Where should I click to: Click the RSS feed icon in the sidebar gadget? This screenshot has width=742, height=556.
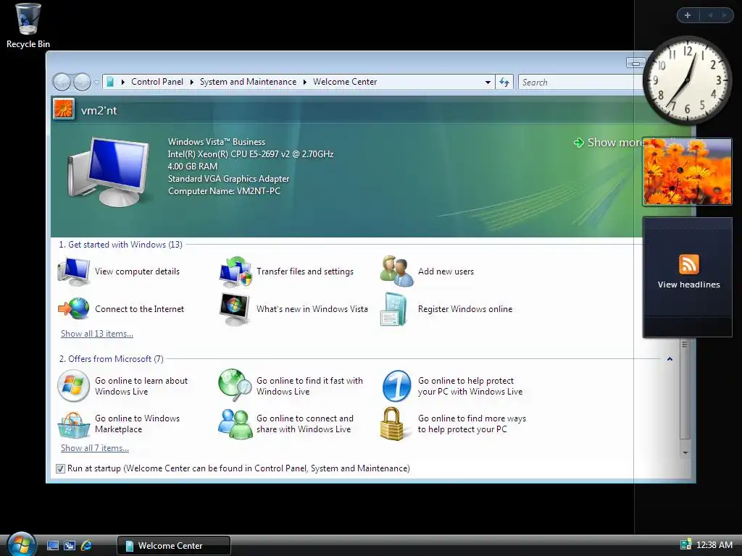tap(688, 264)
